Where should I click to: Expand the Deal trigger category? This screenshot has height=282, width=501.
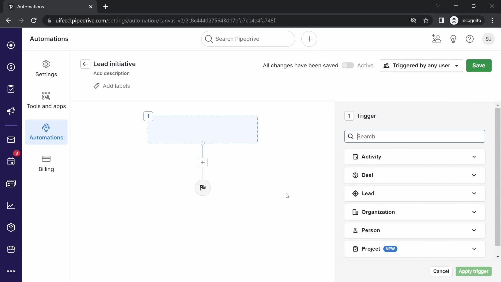click(x=415, y=175)
